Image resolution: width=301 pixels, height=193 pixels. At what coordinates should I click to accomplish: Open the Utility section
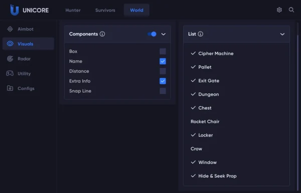(28, 73)
